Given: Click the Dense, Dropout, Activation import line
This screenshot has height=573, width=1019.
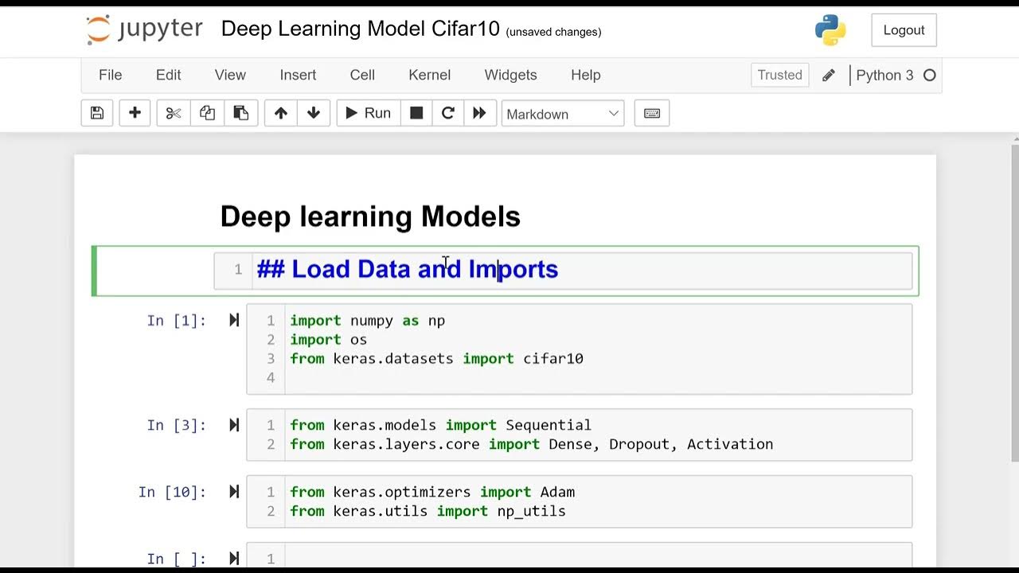Looking at the screenshot, I should (531, 444).
